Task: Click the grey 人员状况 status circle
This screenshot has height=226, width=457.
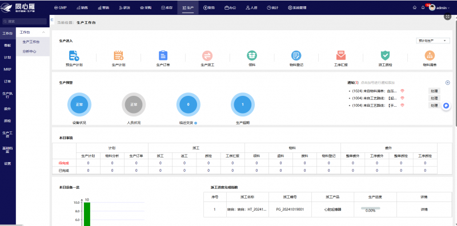Action: [x=134, y=104]
